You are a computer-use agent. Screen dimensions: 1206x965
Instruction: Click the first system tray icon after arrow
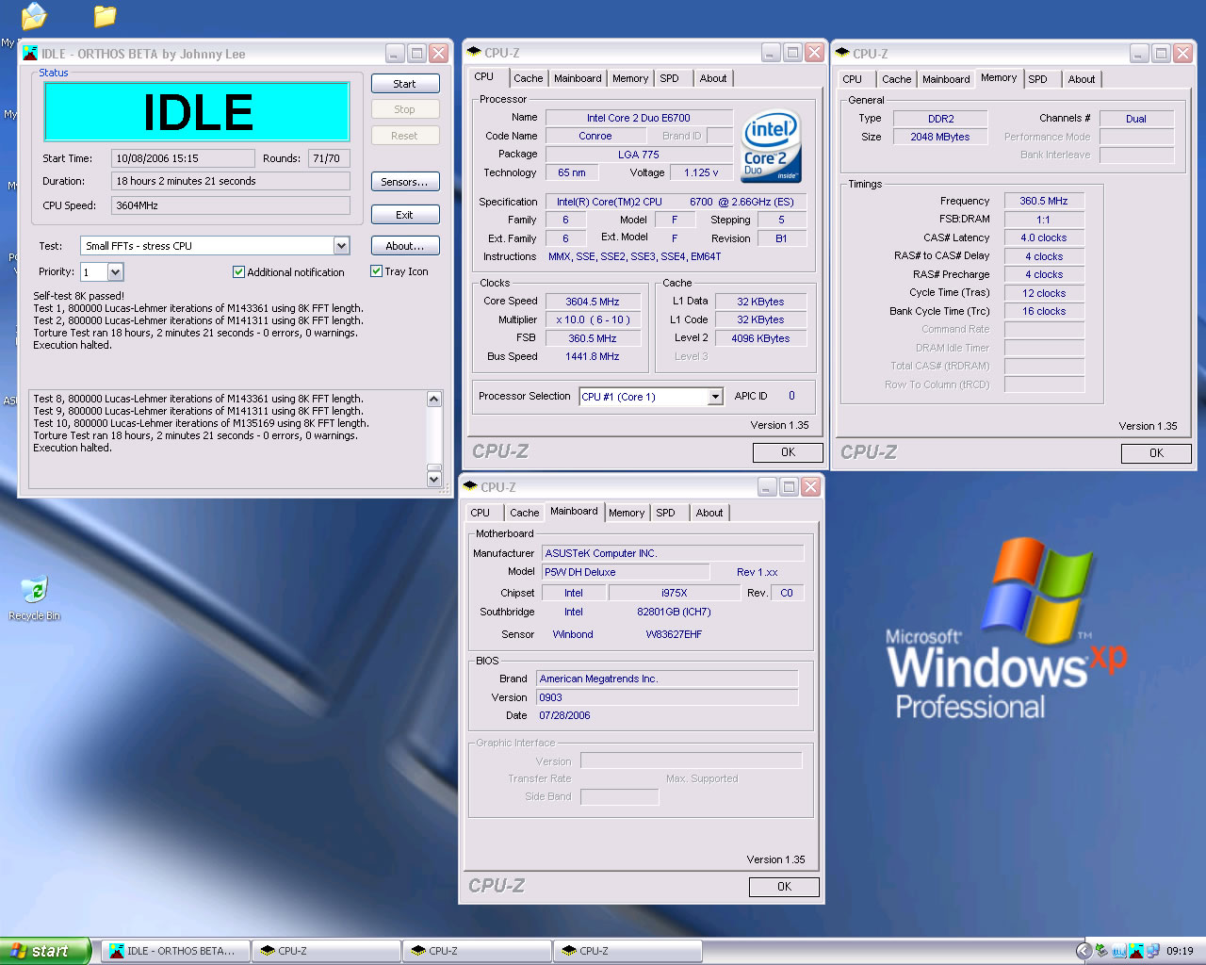(x=1101, y=951)
